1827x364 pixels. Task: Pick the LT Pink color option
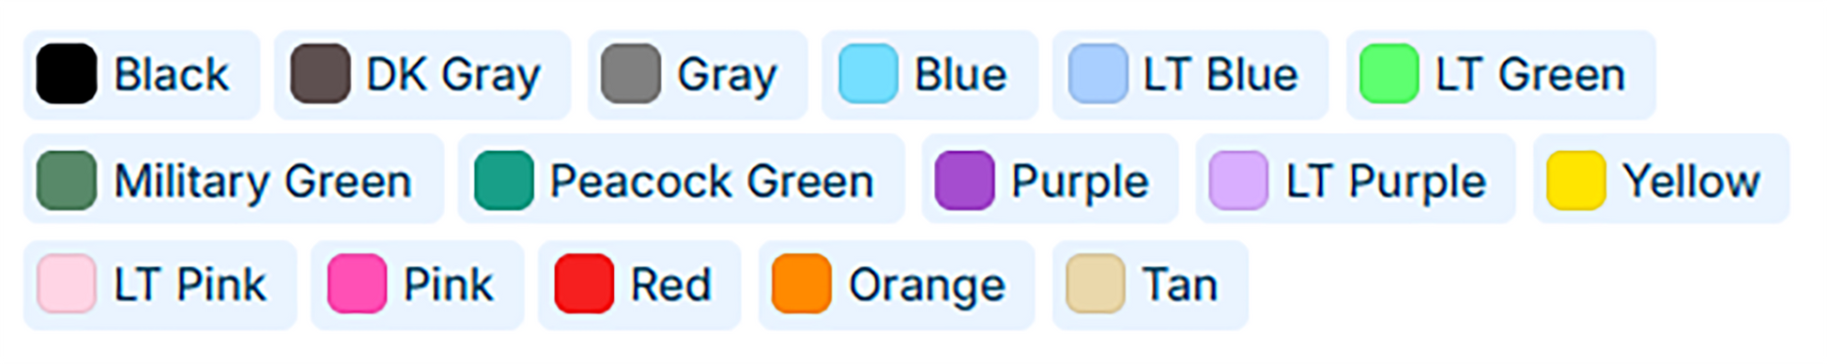point(160,285)
